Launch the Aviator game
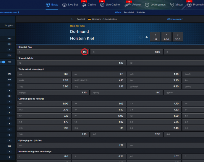The image size is (204, 162). click(x=128, y=5)
